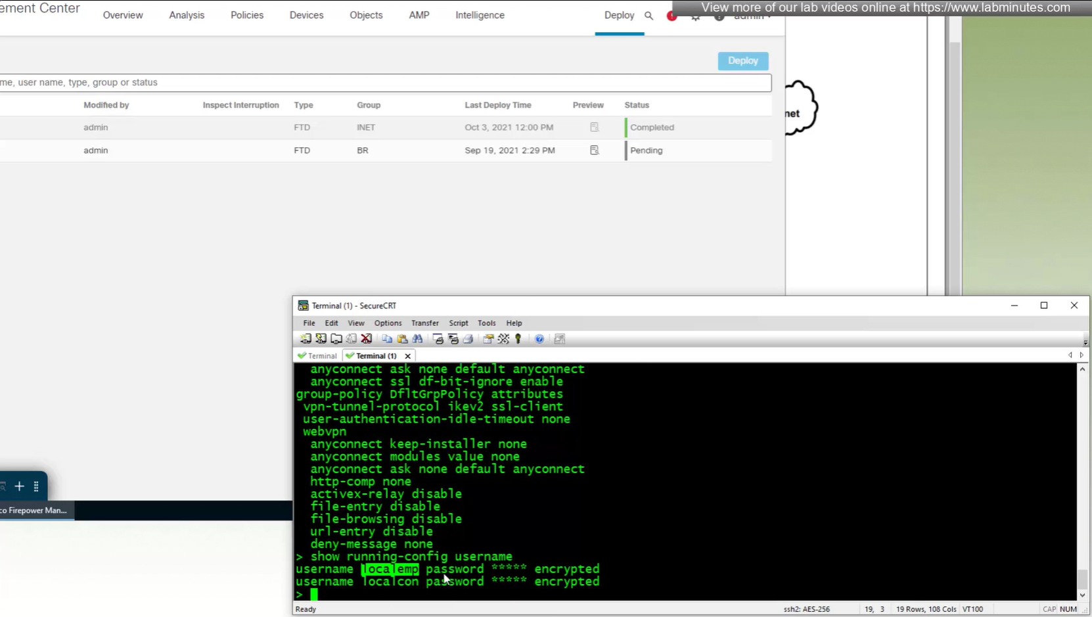
Task: Open the search magnifier in FMC header
Action: (x=648, y=16)
